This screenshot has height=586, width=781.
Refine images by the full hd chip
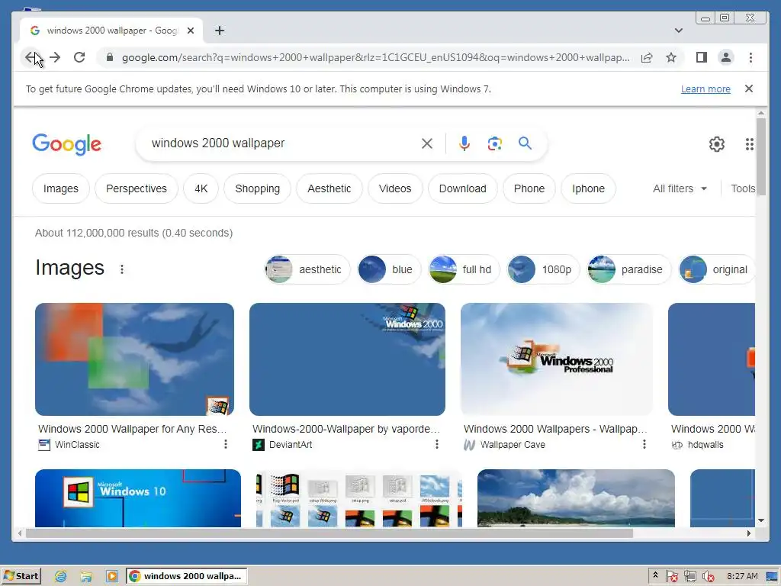[464, 269]
